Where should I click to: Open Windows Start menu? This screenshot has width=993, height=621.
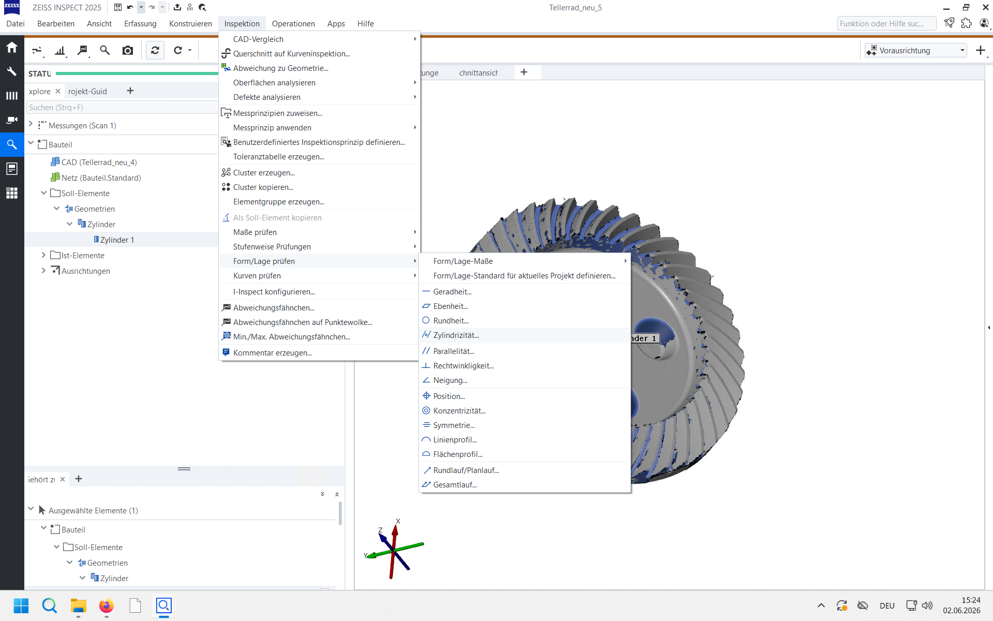click(x=21, y=605)
